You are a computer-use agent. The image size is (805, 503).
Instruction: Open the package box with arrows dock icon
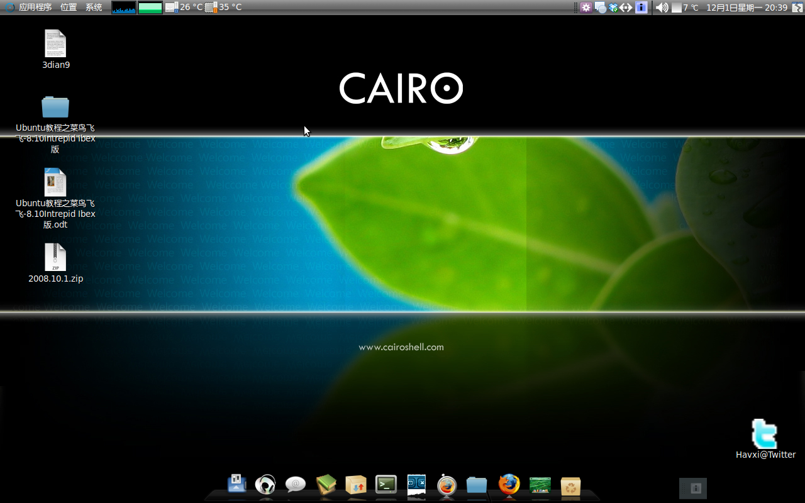356,485
